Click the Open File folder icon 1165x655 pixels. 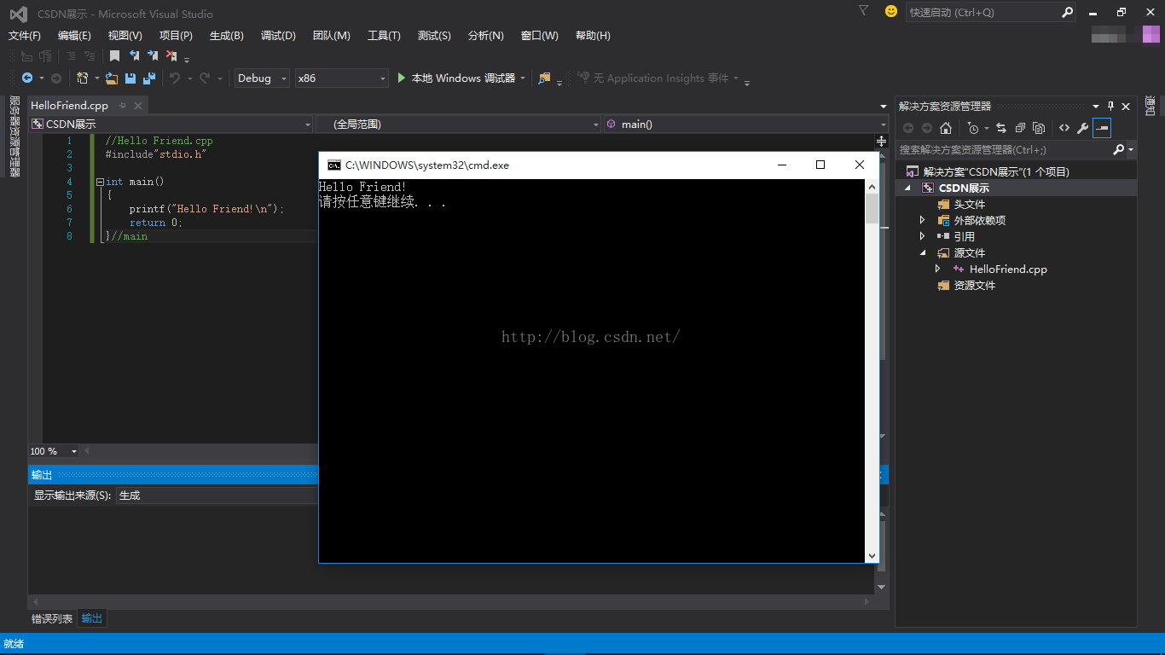point(112,78)
